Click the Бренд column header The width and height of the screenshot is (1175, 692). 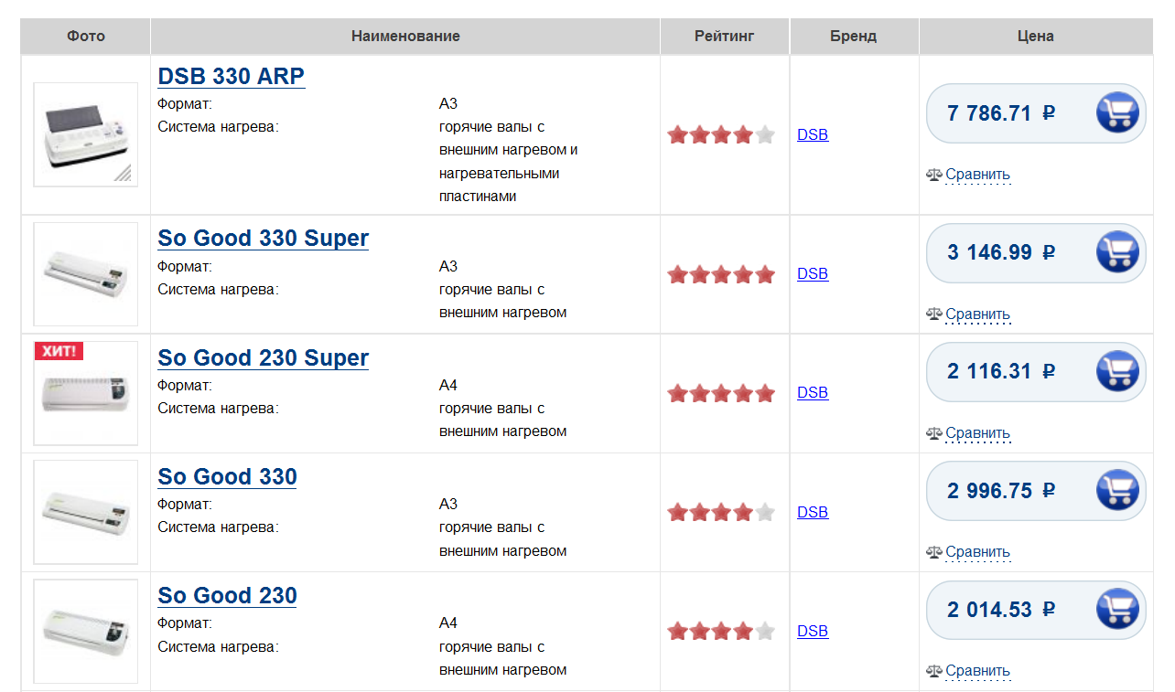tap(854, 36)
